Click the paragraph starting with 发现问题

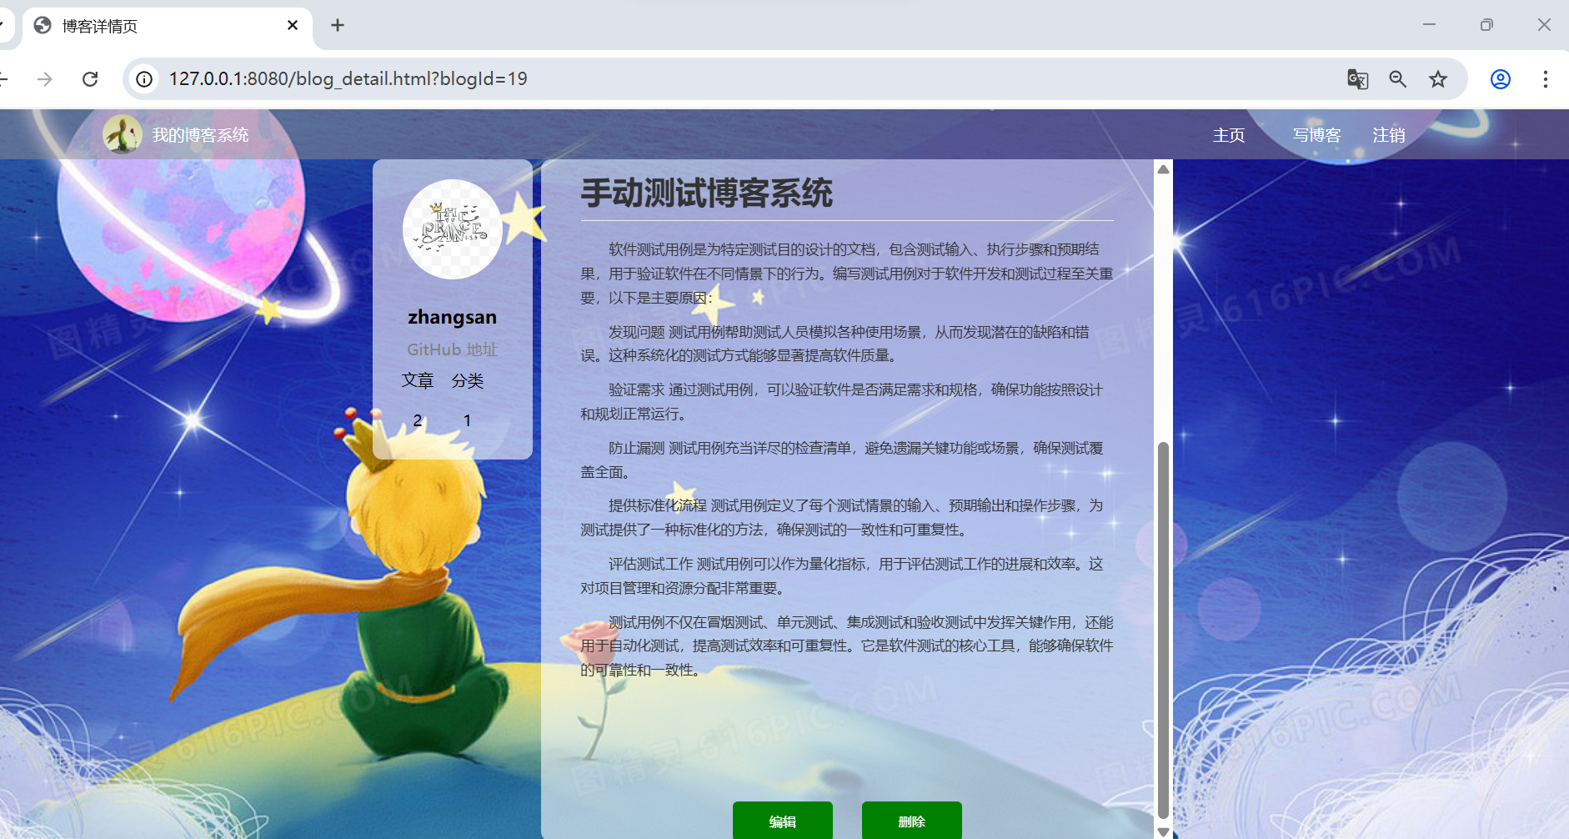(847, 344)
